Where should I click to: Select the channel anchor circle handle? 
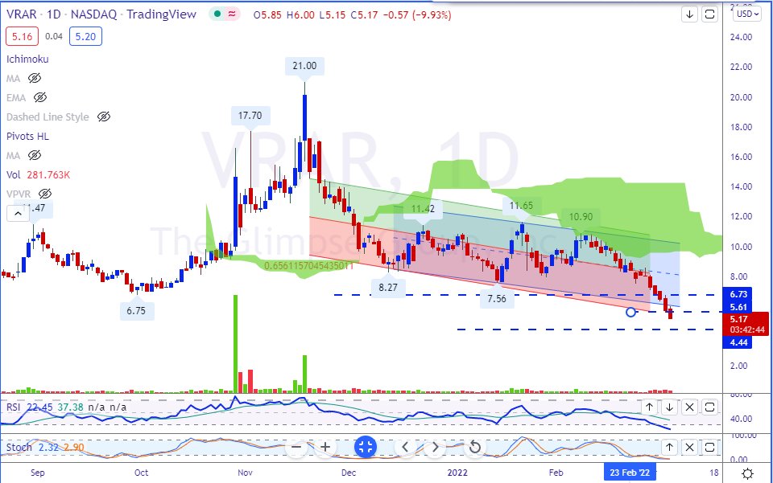[x=630, y=312]
